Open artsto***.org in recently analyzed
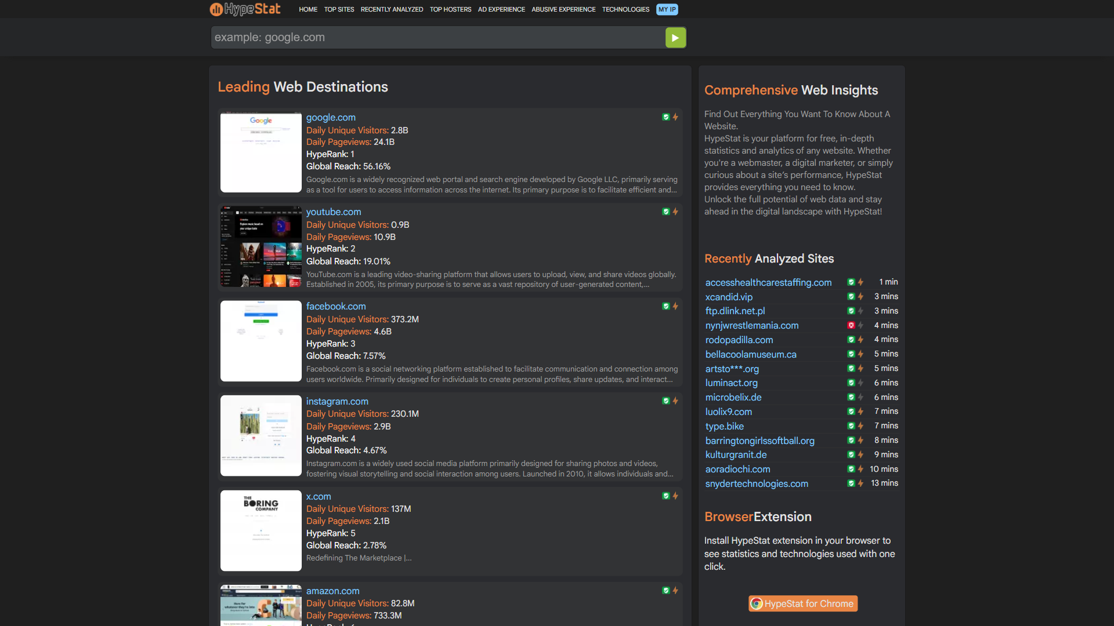 [x=732, y=369]
